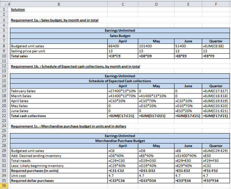Click Less: Likely beginning inventory label
This screenshot has width=231, height=189.
tap(37, 166)
